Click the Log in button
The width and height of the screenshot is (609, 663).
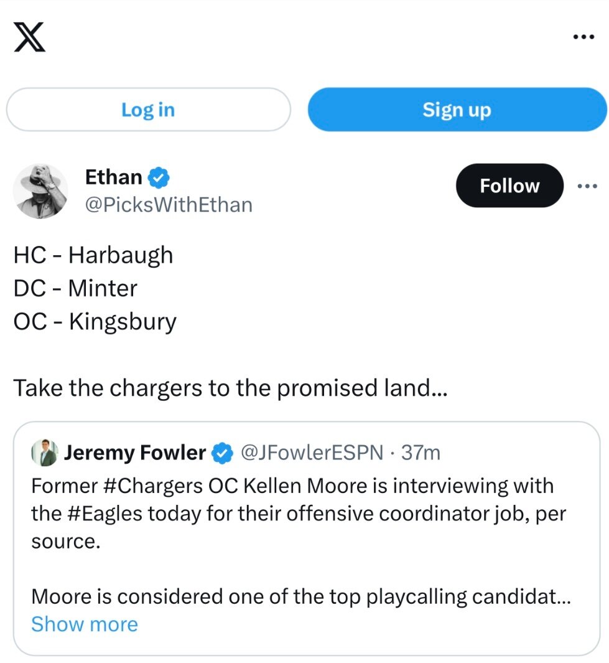pos(148,110)
